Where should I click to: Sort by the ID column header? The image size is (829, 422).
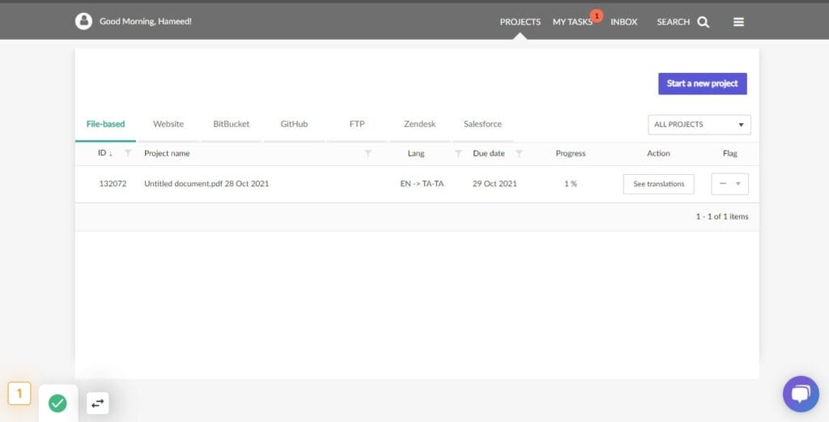(103, 153)
